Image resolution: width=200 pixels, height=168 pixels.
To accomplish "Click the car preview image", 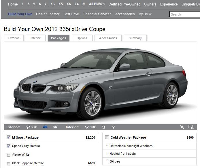I will point(100,83).
